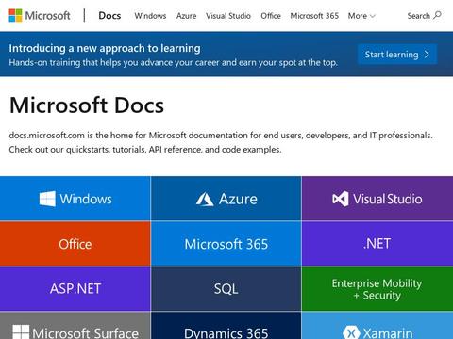Click the Azure logo icon in tile
This screenshot has width=453, height=339.
click(x=205, y=199)
